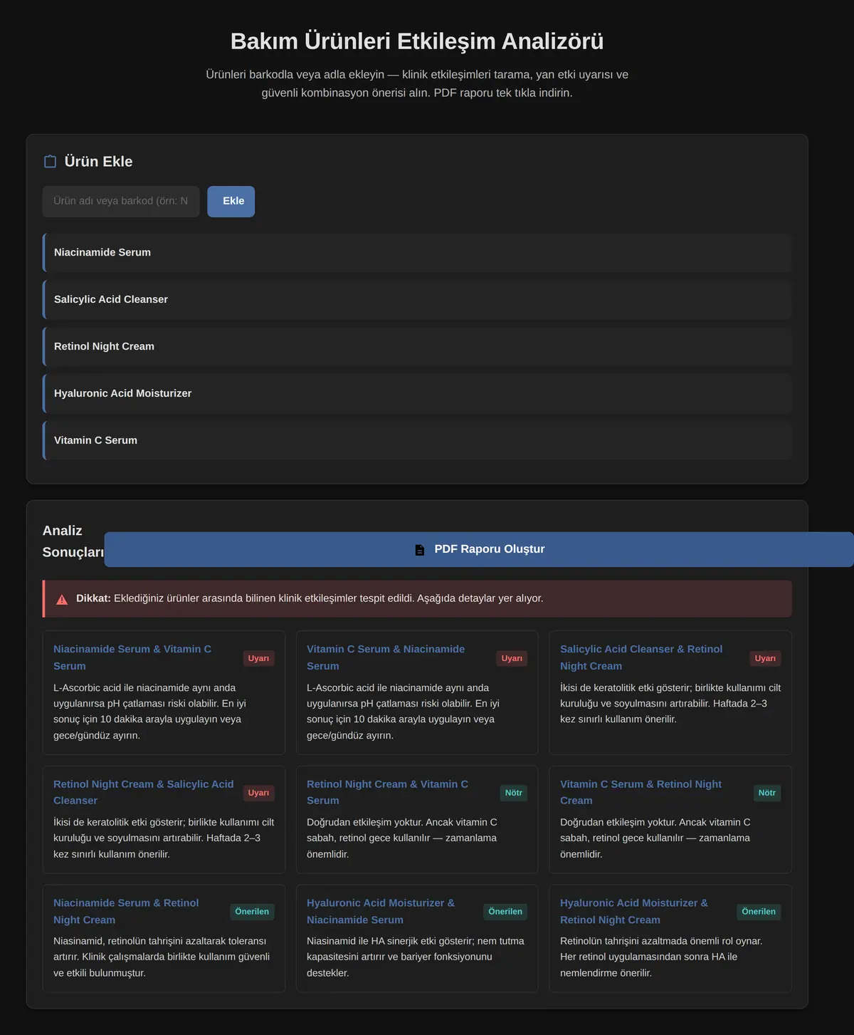Image resolution: width=854 pixels, height=1035 pixels.
Task: Open Hyaluronic Acid Moisturizer & Retinol Night Cream title
Action: click(x=634, y=911)
